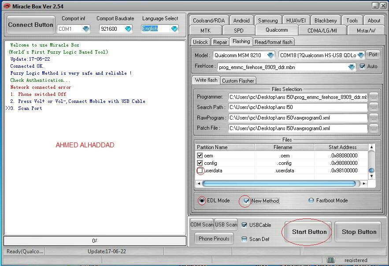Click scroll up arrow in Files list
The height and width of the screenshot is (266, 389).
(x=371, y=147)
